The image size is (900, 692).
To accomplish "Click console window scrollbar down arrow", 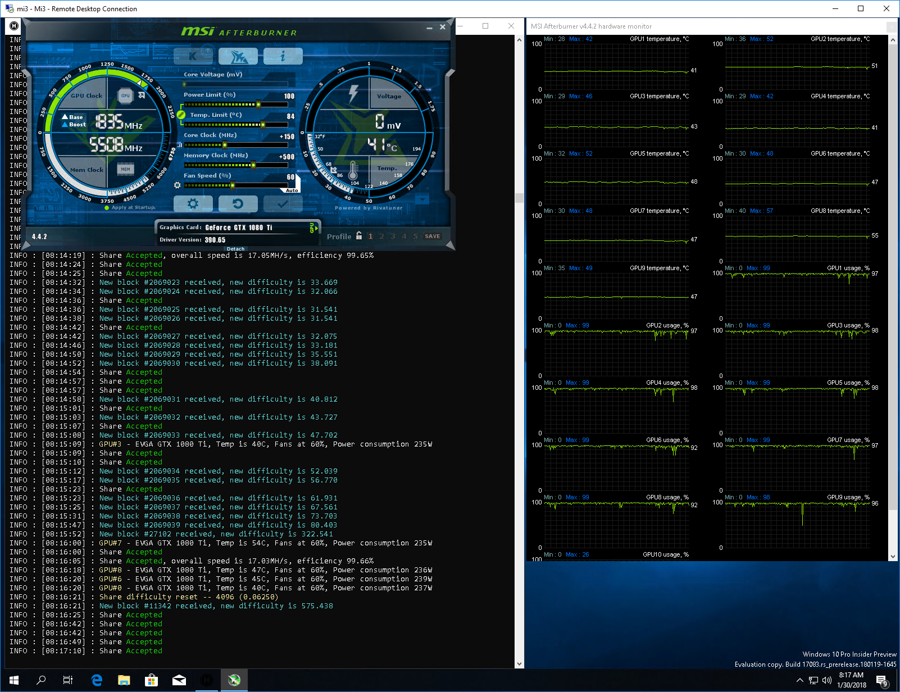I will pyautogui.click(x=519, y=664).
